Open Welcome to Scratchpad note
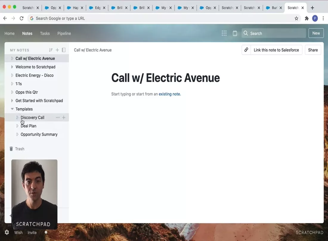The width and height of the screenshot is (328, 241). 35,67
